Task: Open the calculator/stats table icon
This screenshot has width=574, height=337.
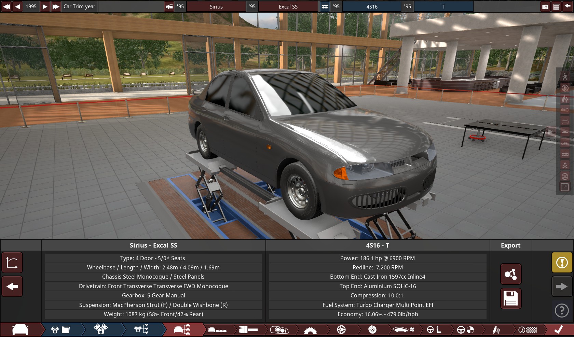Action: pos(557,7)
